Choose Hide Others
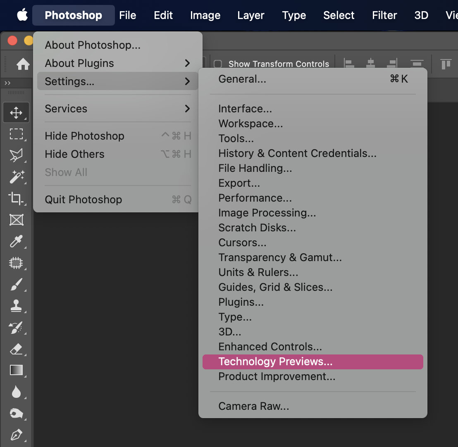 tap(118, 154)
